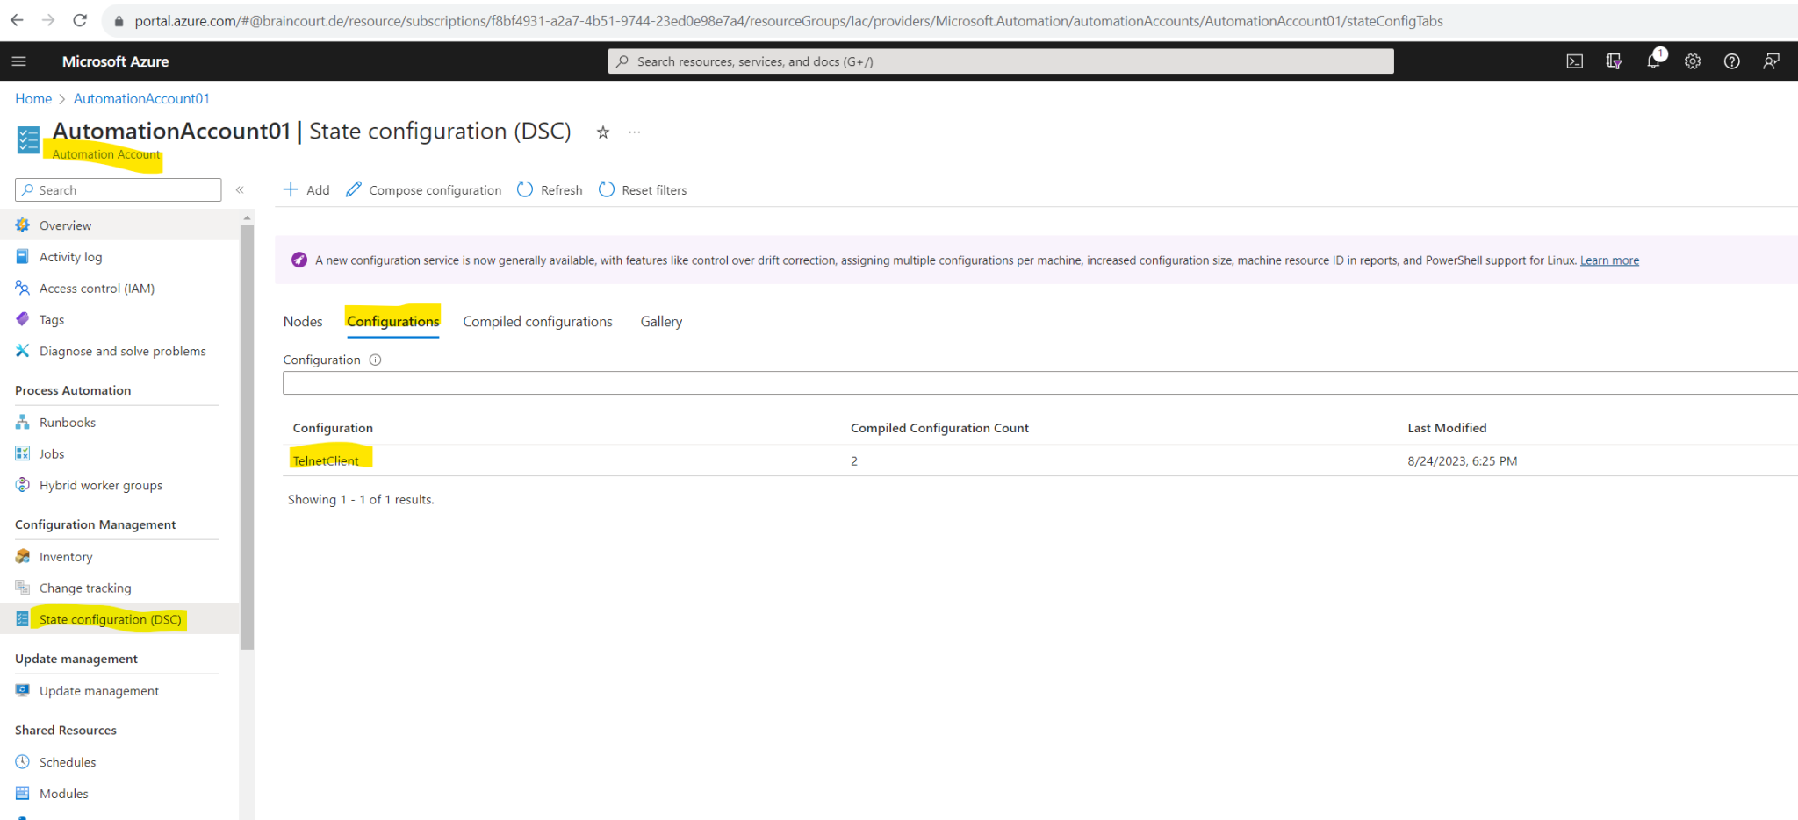The width and height of the screenshot is (1798, 820).
Task: Switch to the Nodes tab
Action: point(302,321)
